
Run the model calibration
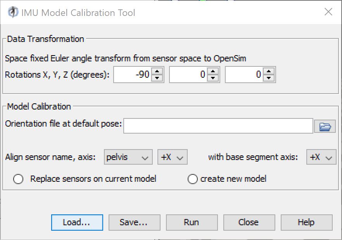click(192, 222)
